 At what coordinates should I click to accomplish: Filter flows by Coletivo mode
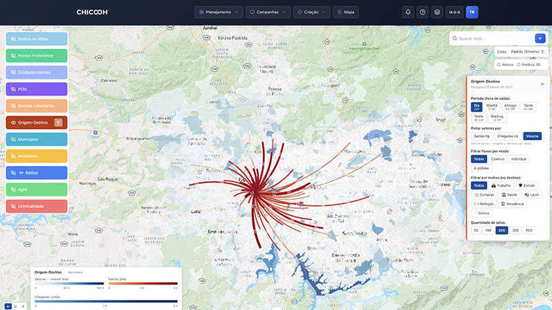click(x=497, y=159)
